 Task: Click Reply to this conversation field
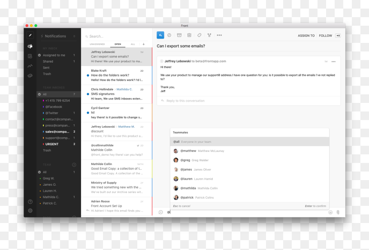click(248, 101)
